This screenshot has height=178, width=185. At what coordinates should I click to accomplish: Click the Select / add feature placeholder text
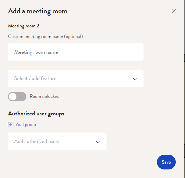coord(35,78)
